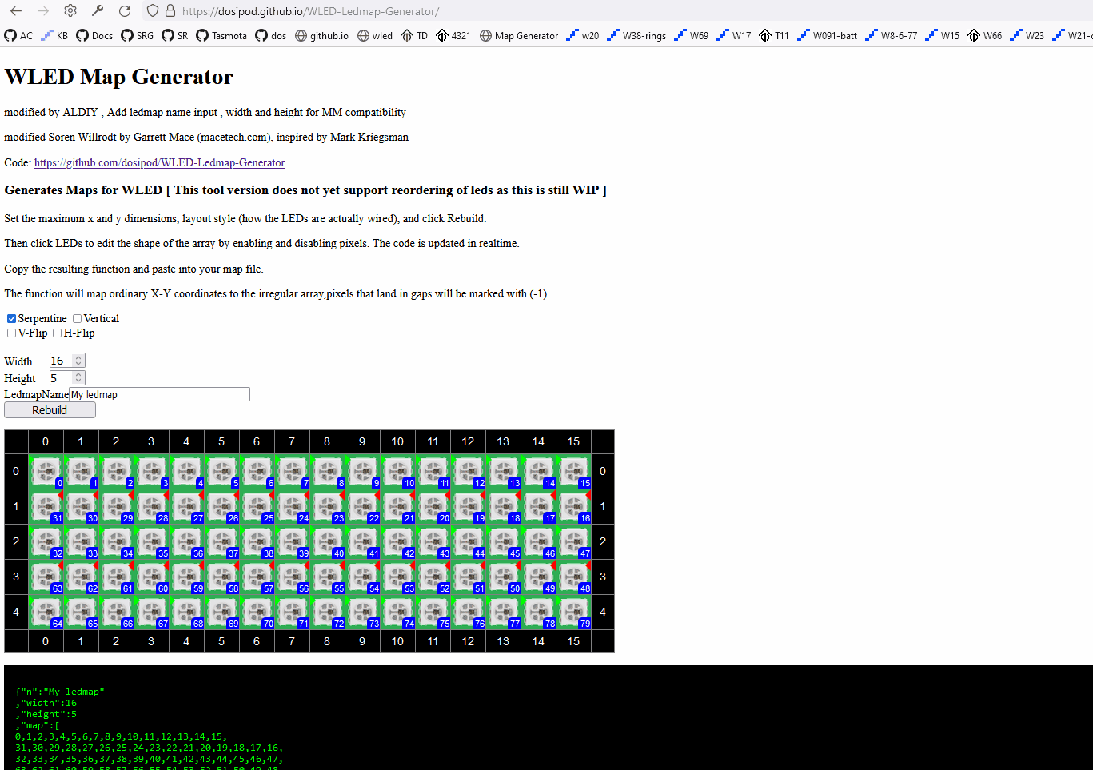Click the browser back arrow
This screenshot has height=770, width=1093.
(16, 11)
